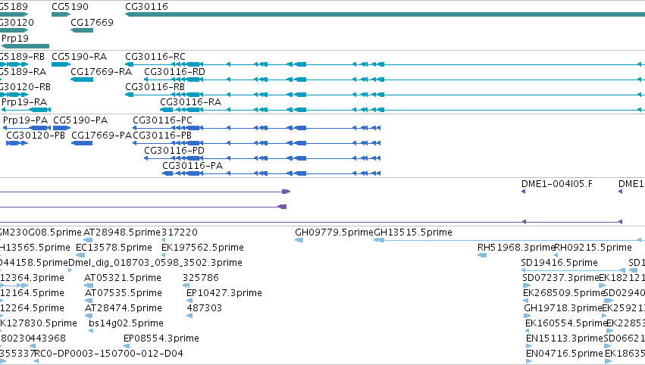Select EST RH51968.3prime

click(516, 248)
